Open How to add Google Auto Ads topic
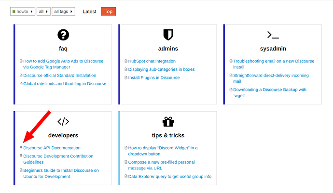 coord(63,64)
